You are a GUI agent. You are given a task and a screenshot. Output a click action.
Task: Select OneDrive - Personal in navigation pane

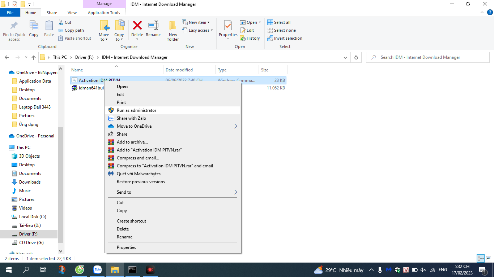(x=35, y=136)
